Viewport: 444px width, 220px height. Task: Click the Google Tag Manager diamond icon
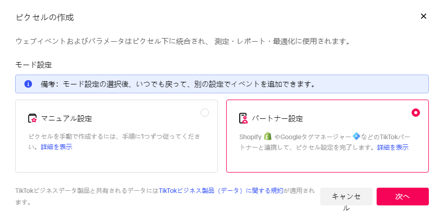click(356, 136)
